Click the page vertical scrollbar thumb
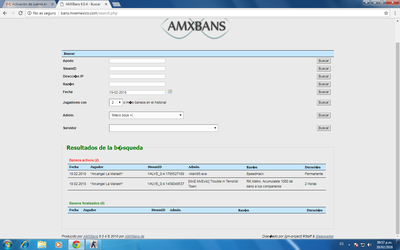 397,138
